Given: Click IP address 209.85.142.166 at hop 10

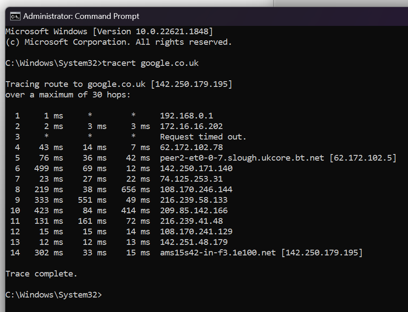Looking at the screenshot, I should (194, 211).
